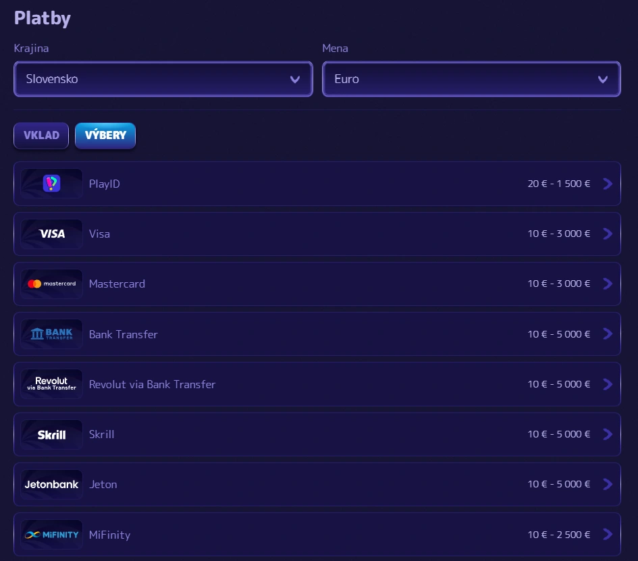Screen dimensions: 638x561
Task: Click the Revolut via Bank Transfer label
Action: pyautogui.click(x=152, y=384)
